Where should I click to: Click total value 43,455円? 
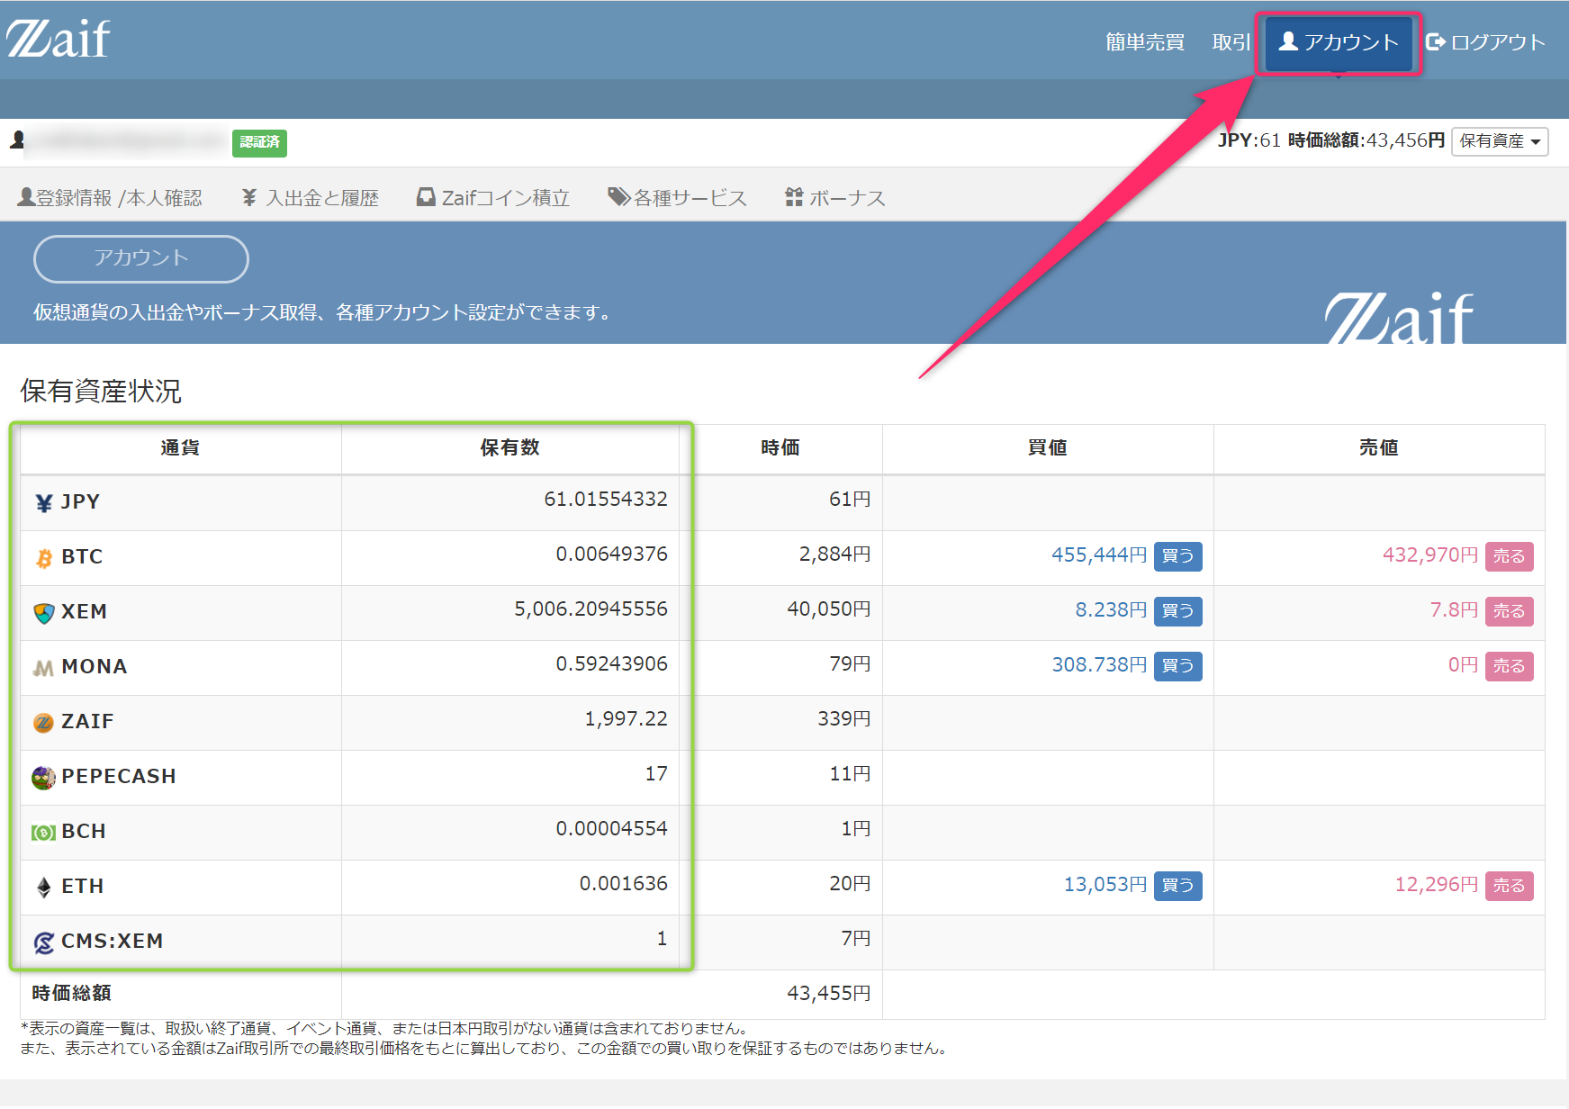(829, 994)
